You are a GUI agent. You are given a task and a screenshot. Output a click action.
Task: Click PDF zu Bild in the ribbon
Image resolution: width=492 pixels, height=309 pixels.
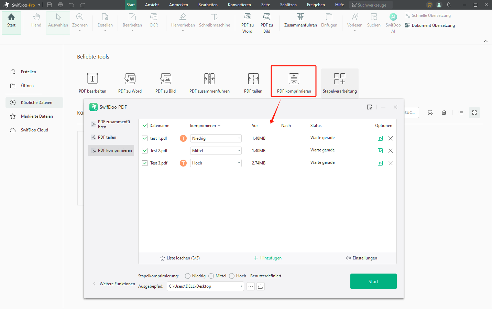pyautogui.click(x=267, y=23)
